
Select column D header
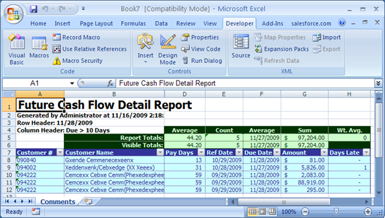pyautogui.click(x=185, y=94)
